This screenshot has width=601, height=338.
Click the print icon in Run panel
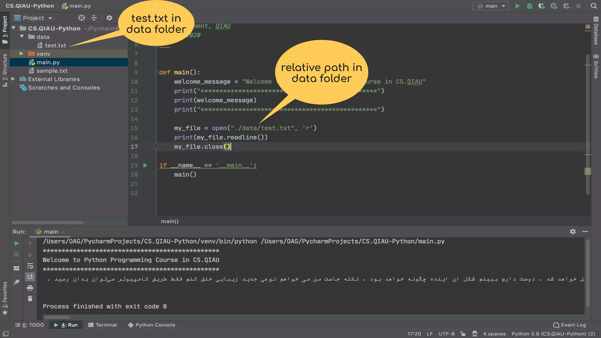(x=30, y=288)
